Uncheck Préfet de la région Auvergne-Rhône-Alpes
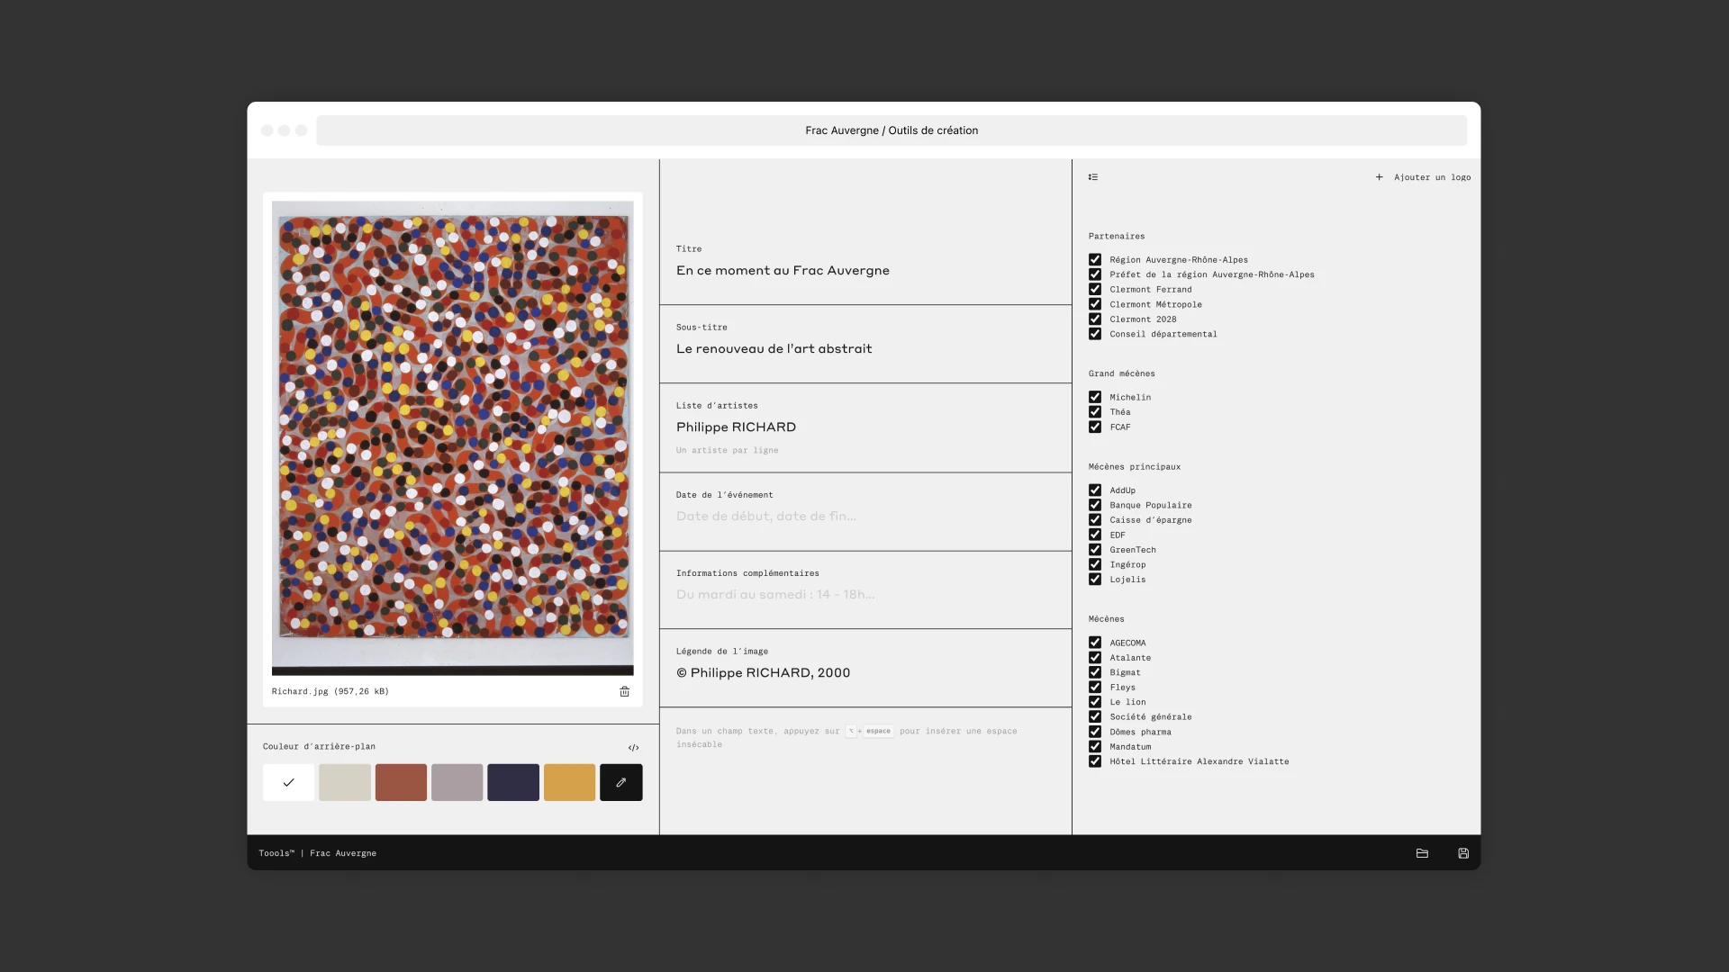 [x=1095, y=274]
